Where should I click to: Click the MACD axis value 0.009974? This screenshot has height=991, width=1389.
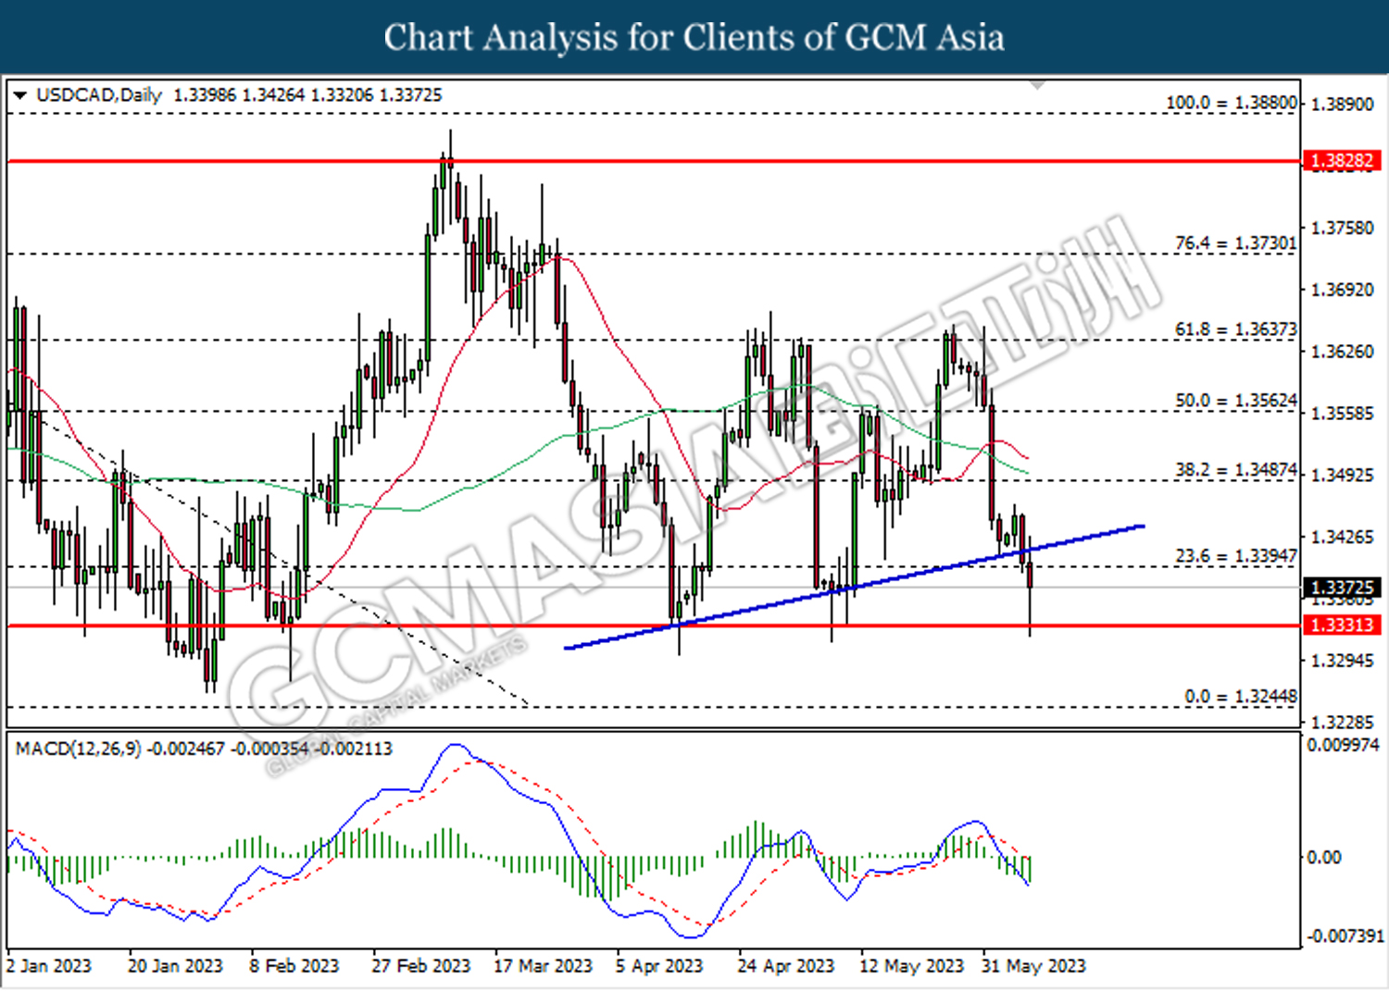[x=1343, y=745]
